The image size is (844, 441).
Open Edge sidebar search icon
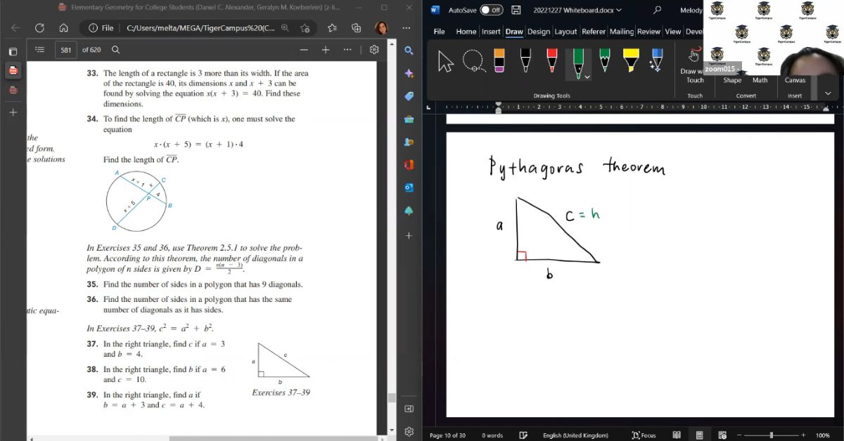coord(409,51)
